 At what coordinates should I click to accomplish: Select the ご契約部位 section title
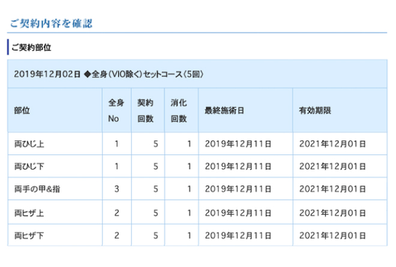(31, 47)
